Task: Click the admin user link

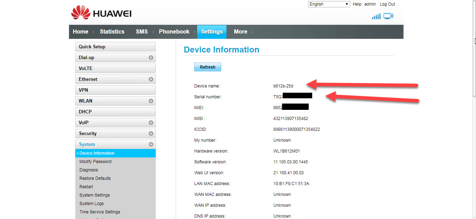Action: [x=370, y=4]
